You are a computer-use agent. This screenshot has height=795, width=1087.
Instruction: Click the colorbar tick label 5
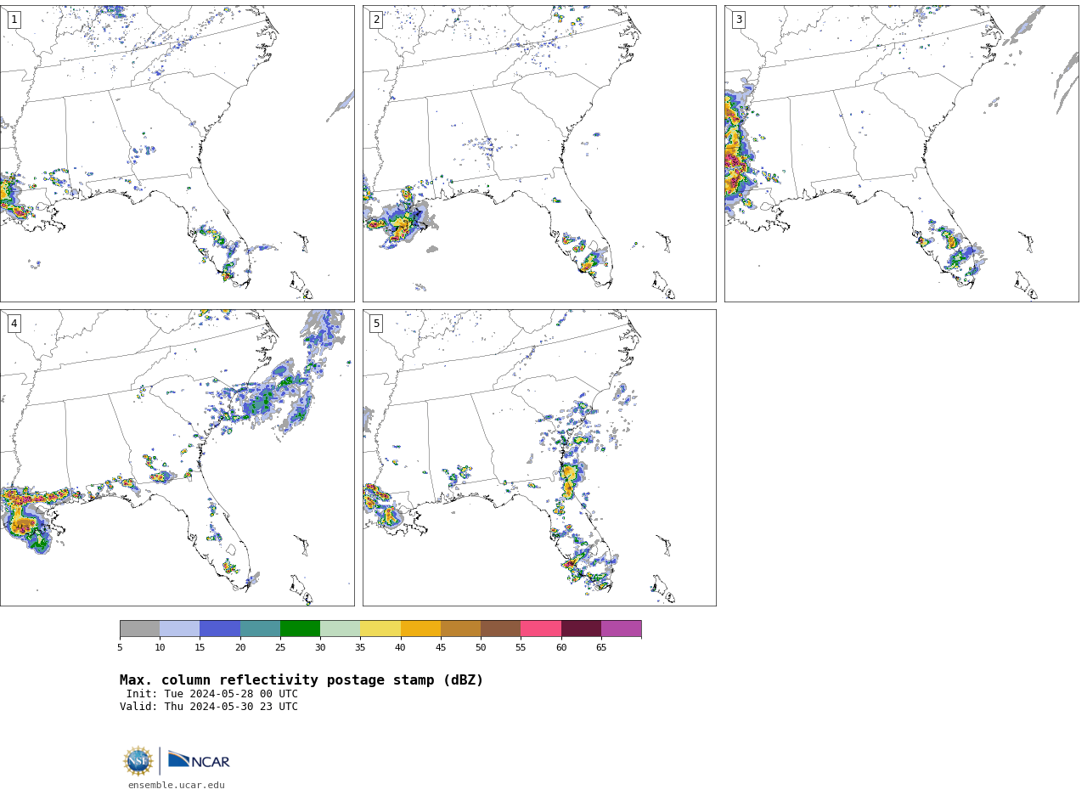tap(120, 648)
